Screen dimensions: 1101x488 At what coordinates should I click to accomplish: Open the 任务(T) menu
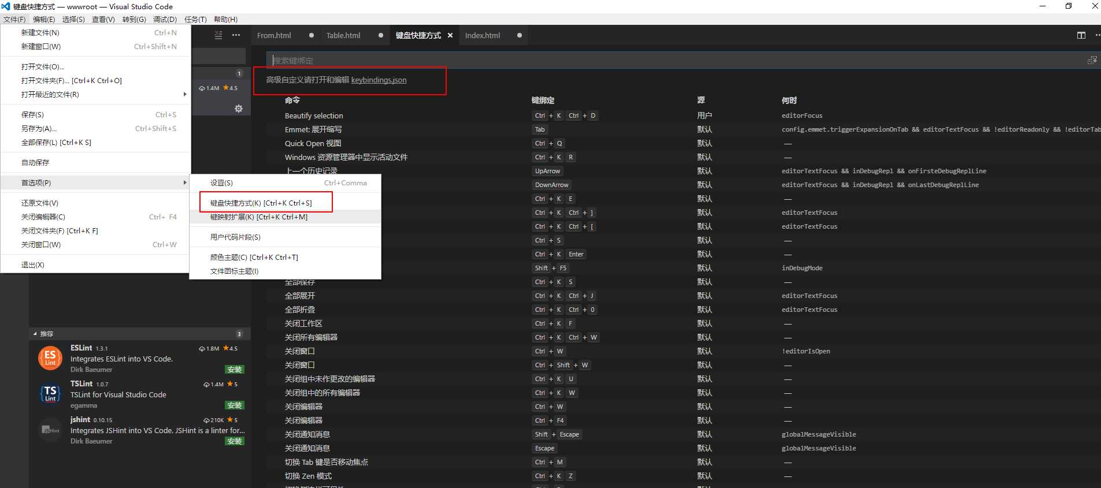point(195,19)
